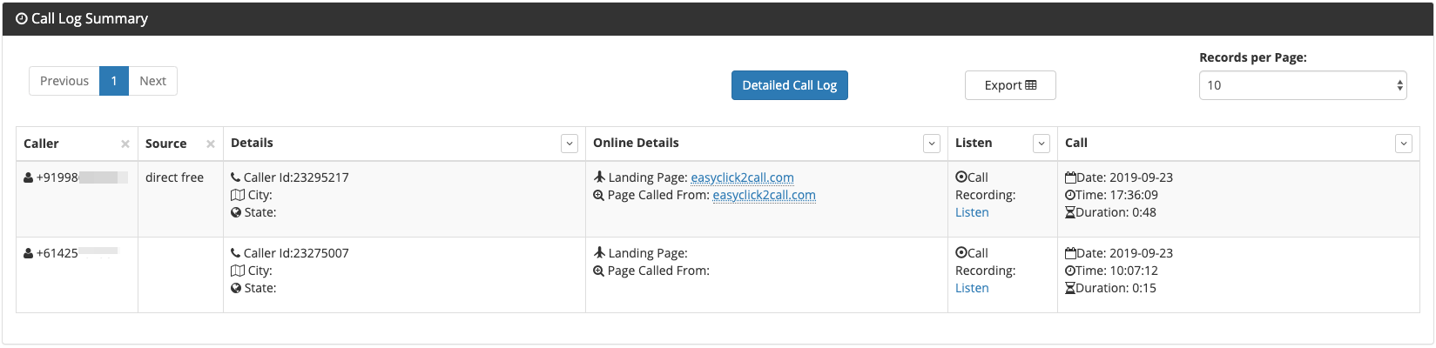Screen dimensions: 1436x348
Task: Export the call log table
Action: (x=1010, y=85)
